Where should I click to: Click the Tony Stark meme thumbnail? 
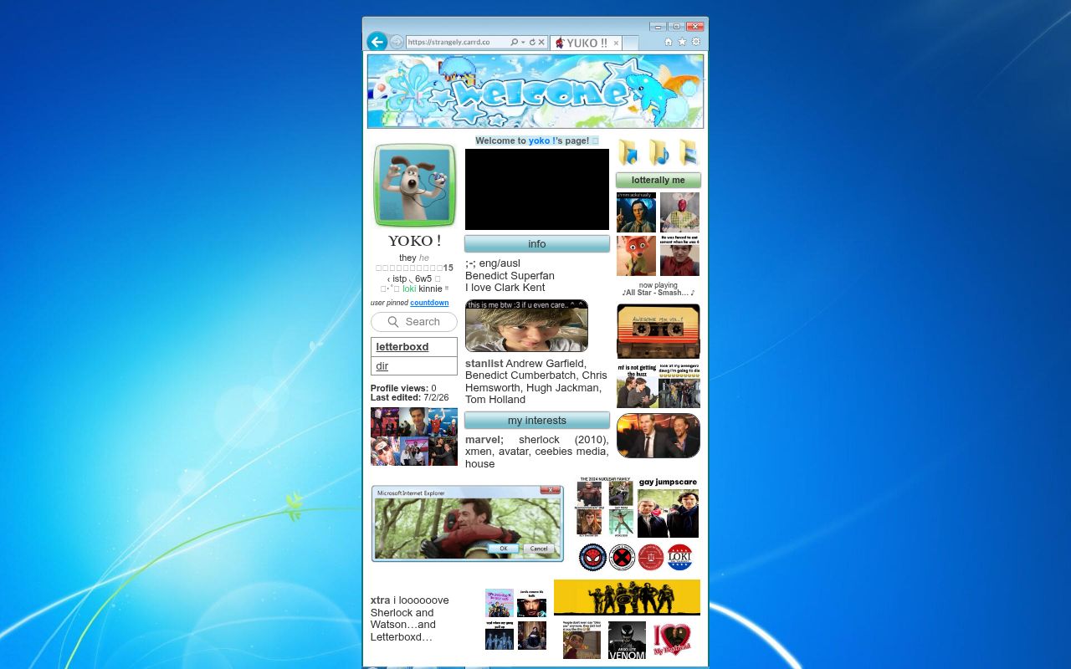[x=531, y=603]
